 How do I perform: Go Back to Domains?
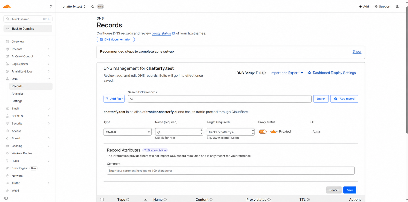tap(28, 29)
